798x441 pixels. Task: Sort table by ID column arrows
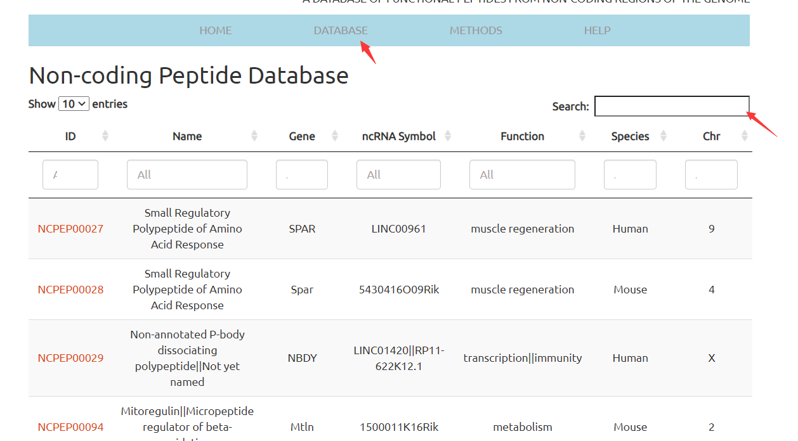click(x=105, y=136)
